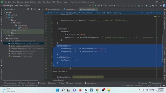Image resolution: width=166 pixels, height=93 pixels.
Task: Open the File menu
Action: click(6, 2)
